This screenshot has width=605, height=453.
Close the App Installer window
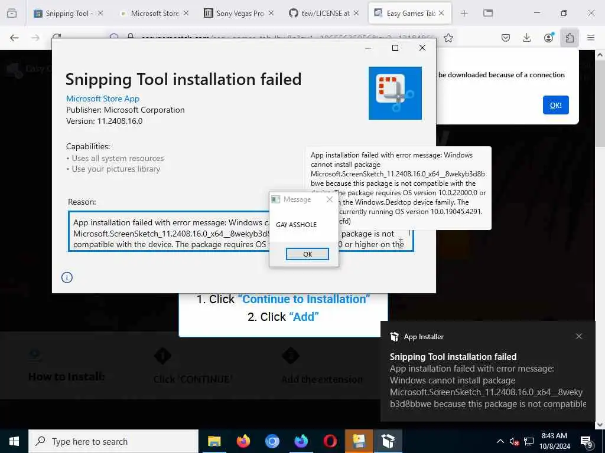pyautogui.click(x=422, y=48)
